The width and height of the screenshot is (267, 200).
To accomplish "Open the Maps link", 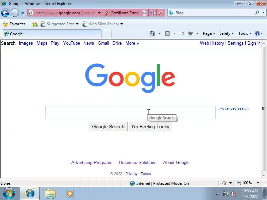I will pyautogui.click(x=42, y=43).
